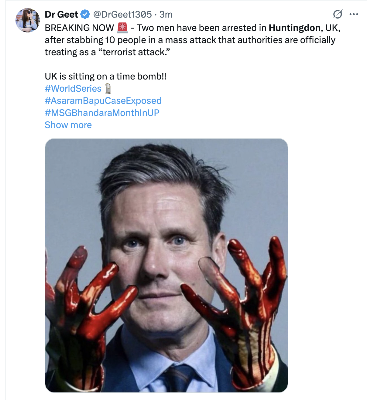367x400 pixels.
Task: Open Grok actions icon on the tweet
Action: click(x=338, y=14)
